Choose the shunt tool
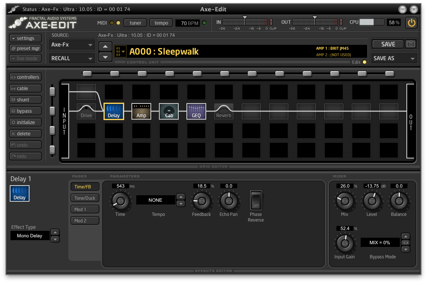 coord(25,100)
